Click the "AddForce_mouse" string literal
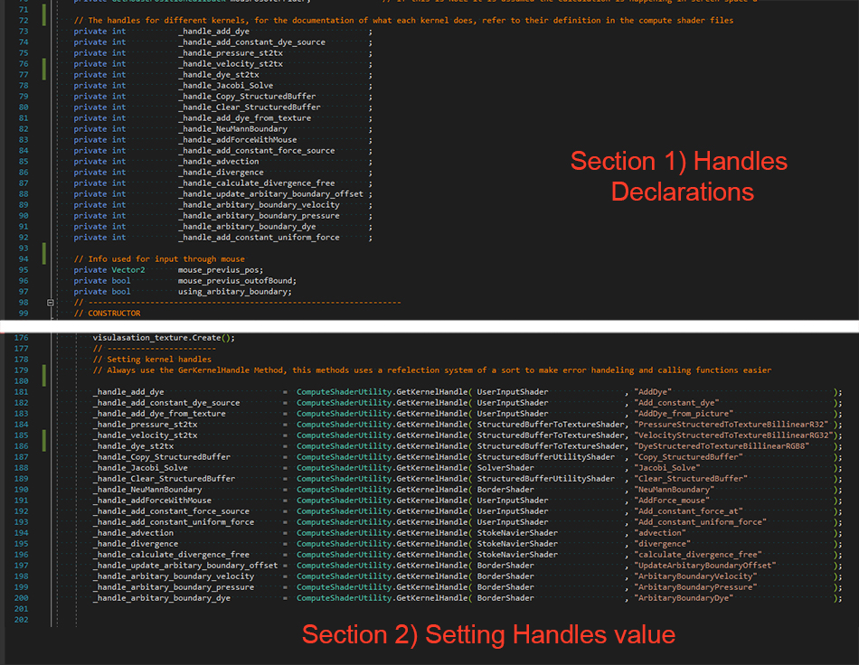 click(672, 501)
